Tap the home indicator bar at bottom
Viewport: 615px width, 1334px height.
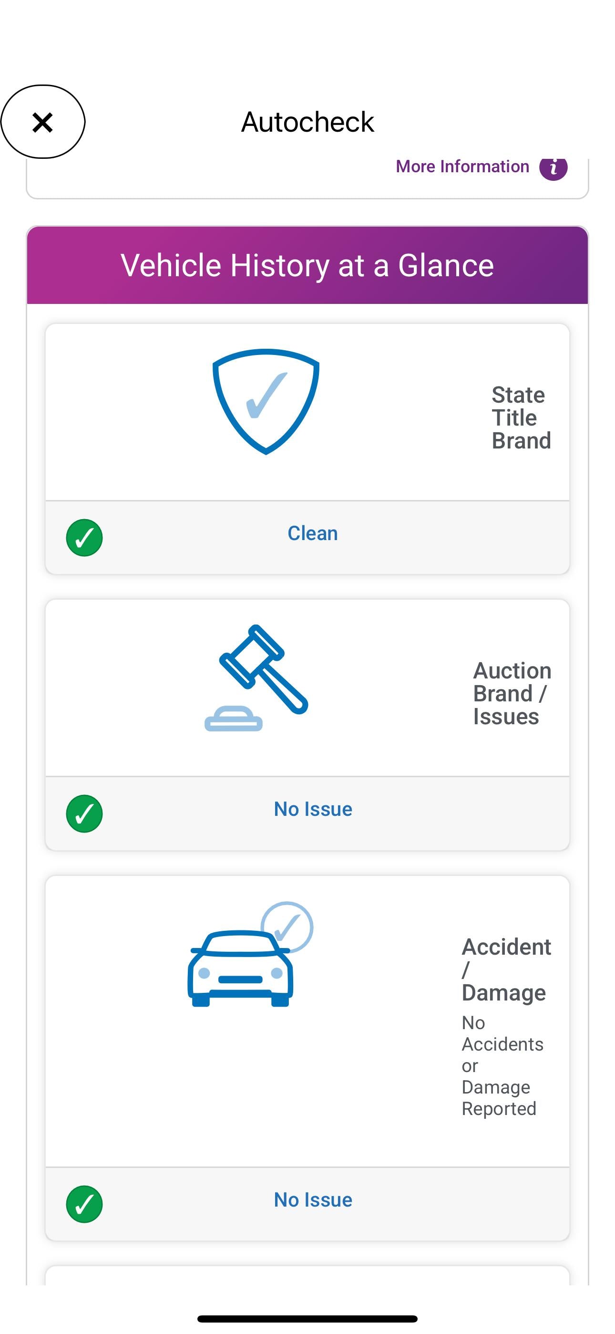coord(307,1318)
